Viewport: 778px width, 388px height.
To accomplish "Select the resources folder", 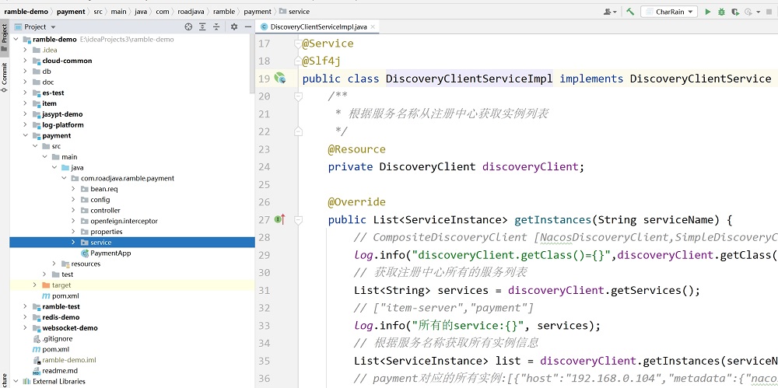I will click(86, 264).
